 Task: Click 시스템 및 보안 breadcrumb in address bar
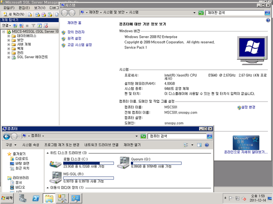click(114, 12)
